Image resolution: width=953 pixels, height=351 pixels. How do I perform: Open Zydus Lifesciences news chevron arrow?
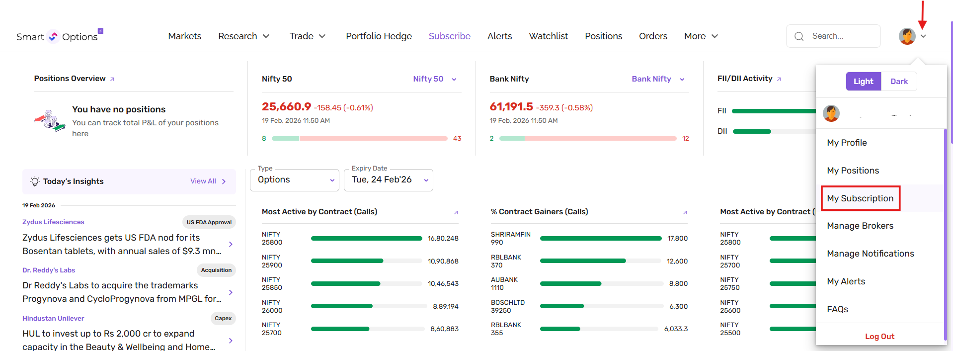tap(231, 244)
